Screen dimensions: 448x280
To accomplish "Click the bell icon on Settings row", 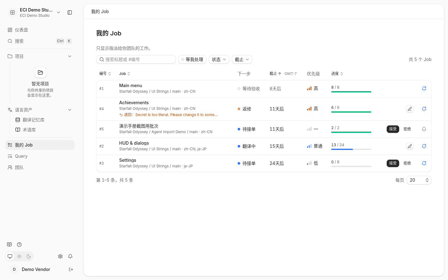I will click(424, 163).
